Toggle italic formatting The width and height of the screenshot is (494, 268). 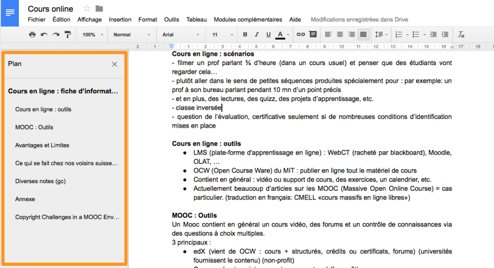[257, 35]
